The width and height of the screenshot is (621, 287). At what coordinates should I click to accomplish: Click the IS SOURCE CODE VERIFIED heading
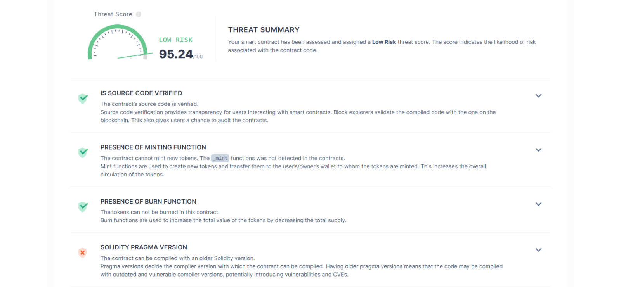coord(141,93)
